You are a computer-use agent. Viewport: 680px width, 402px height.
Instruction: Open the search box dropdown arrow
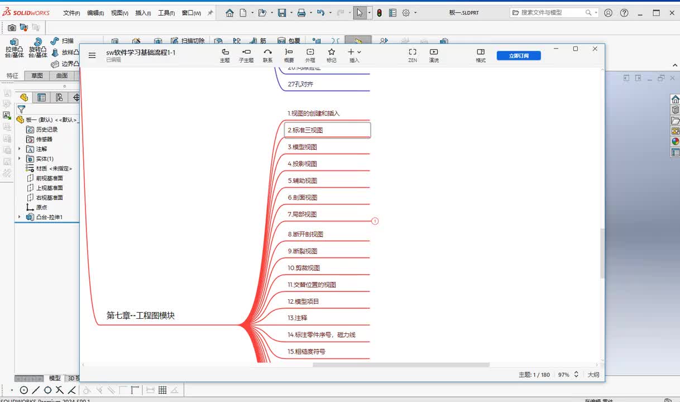click(596, 13)
